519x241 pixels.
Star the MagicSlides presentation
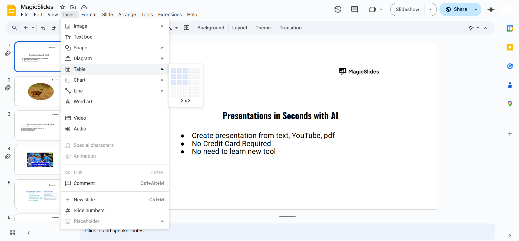[62, 7]
